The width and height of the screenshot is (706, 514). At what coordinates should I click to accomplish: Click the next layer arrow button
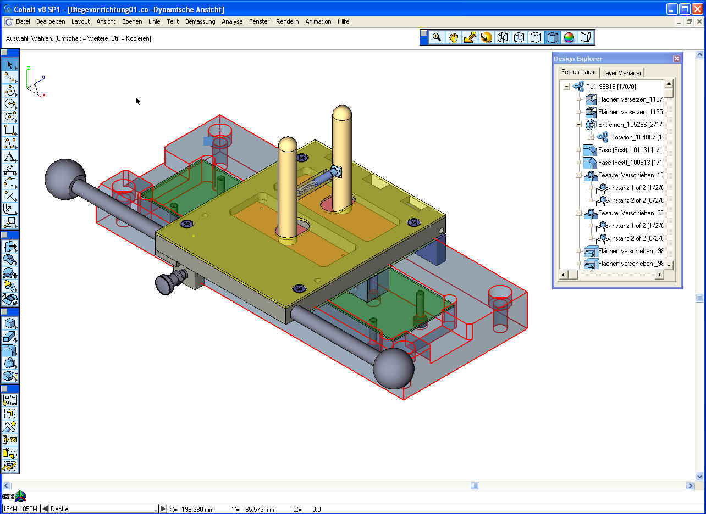coord(163,509)
